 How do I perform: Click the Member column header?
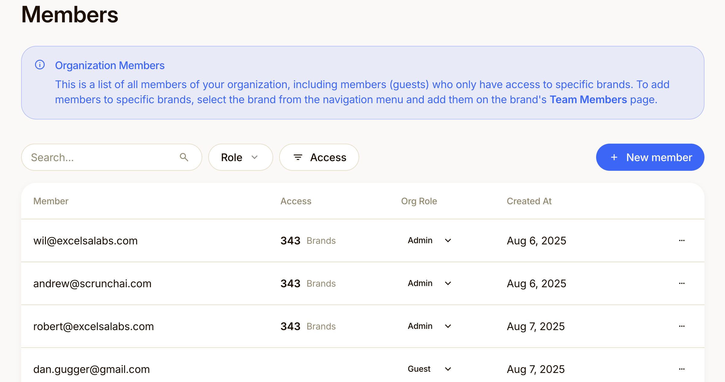(51, 201)
